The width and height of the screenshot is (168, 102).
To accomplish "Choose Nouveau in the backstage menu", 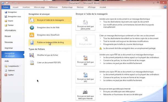I will click(x=9, y=42).
